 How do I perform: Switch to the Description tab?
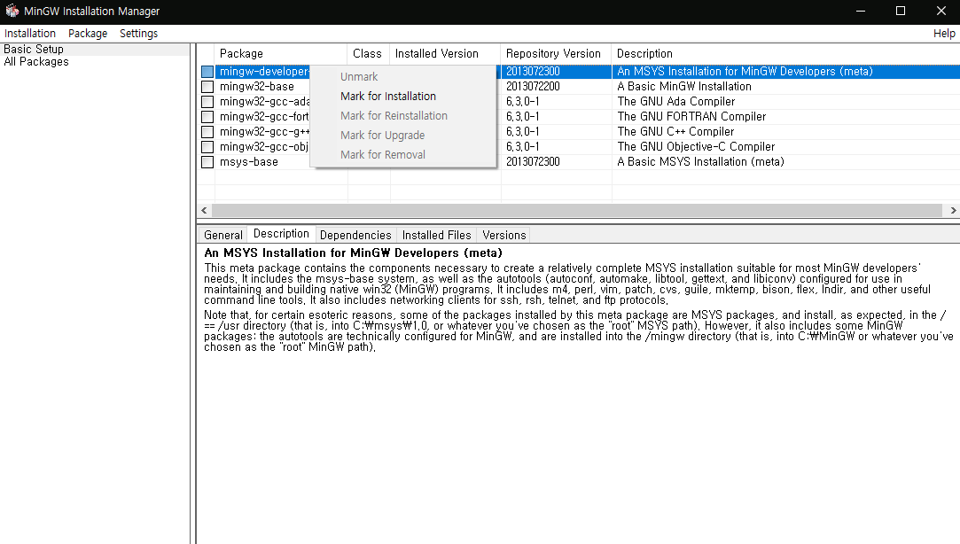(281, 234)
